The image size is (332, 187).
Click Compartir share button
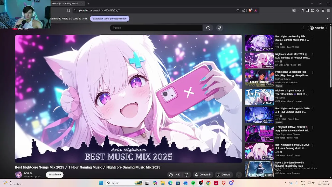tap(203, 175)
